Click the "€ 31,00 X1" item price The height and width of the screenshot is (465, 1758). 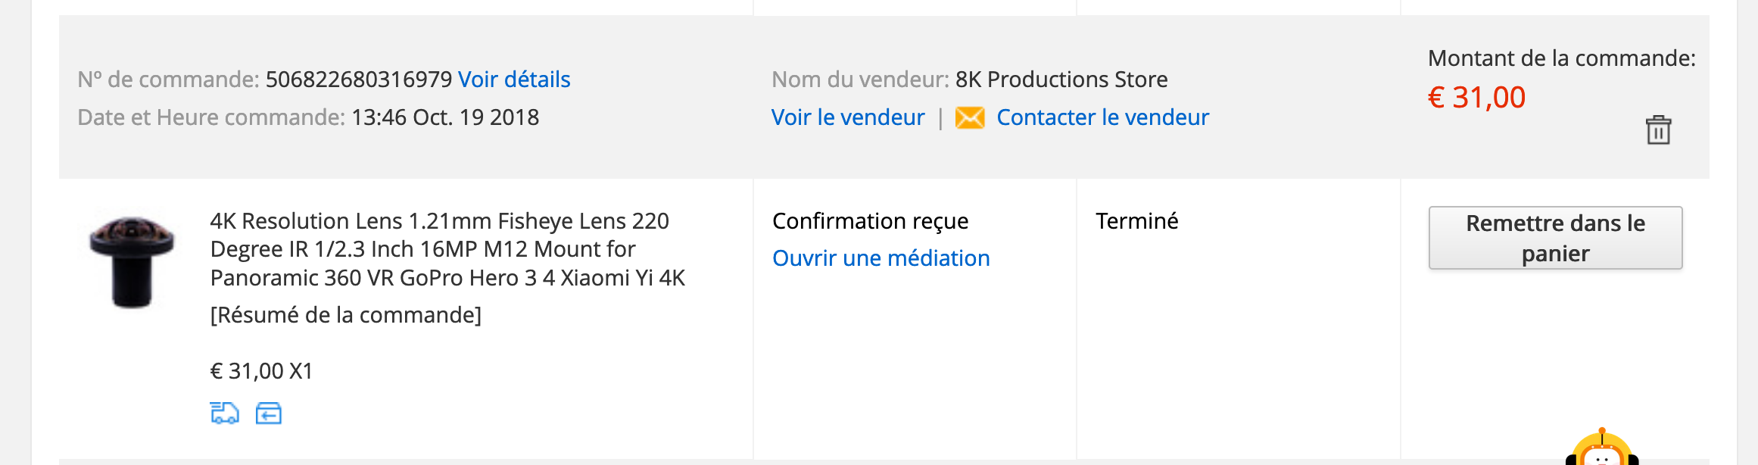261,371
